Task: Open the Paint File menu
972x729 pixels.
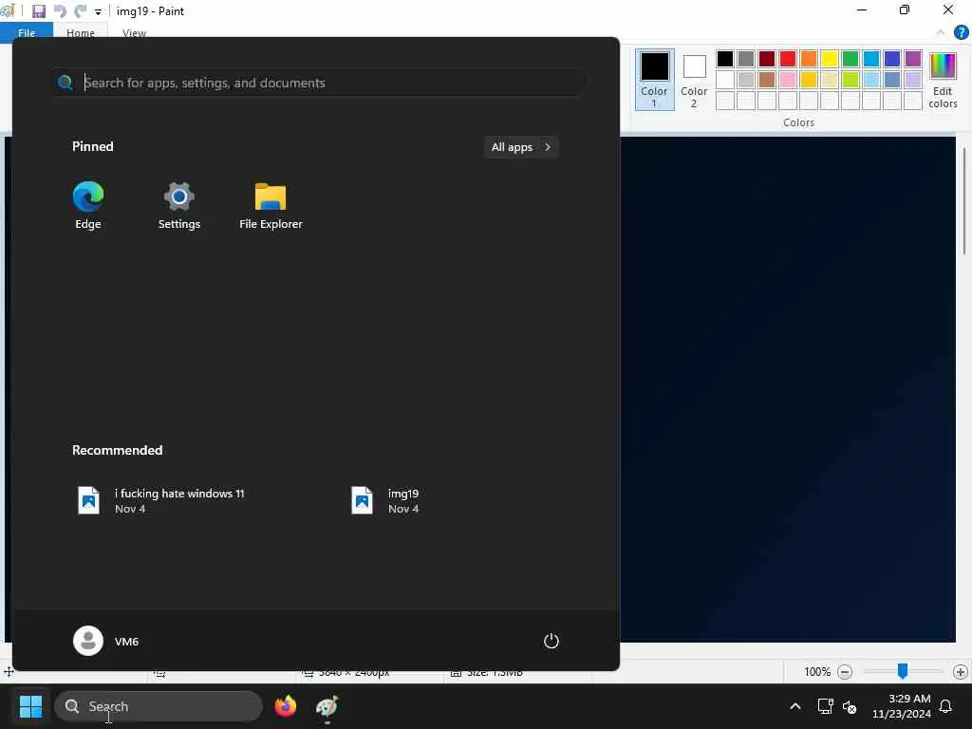Action: pos(27,33)
